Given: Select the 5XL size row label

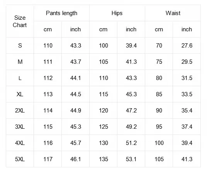Looking at the screenshot, I should tap(20, 159).
